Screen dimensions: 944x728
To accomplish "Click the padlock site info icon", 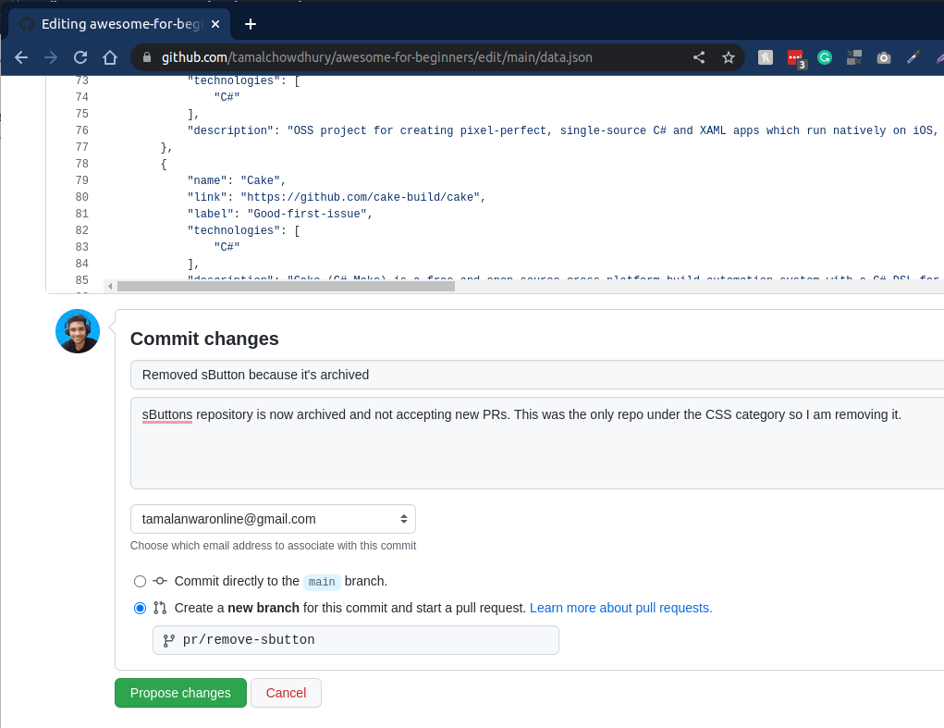I will [x=147, y=57].
